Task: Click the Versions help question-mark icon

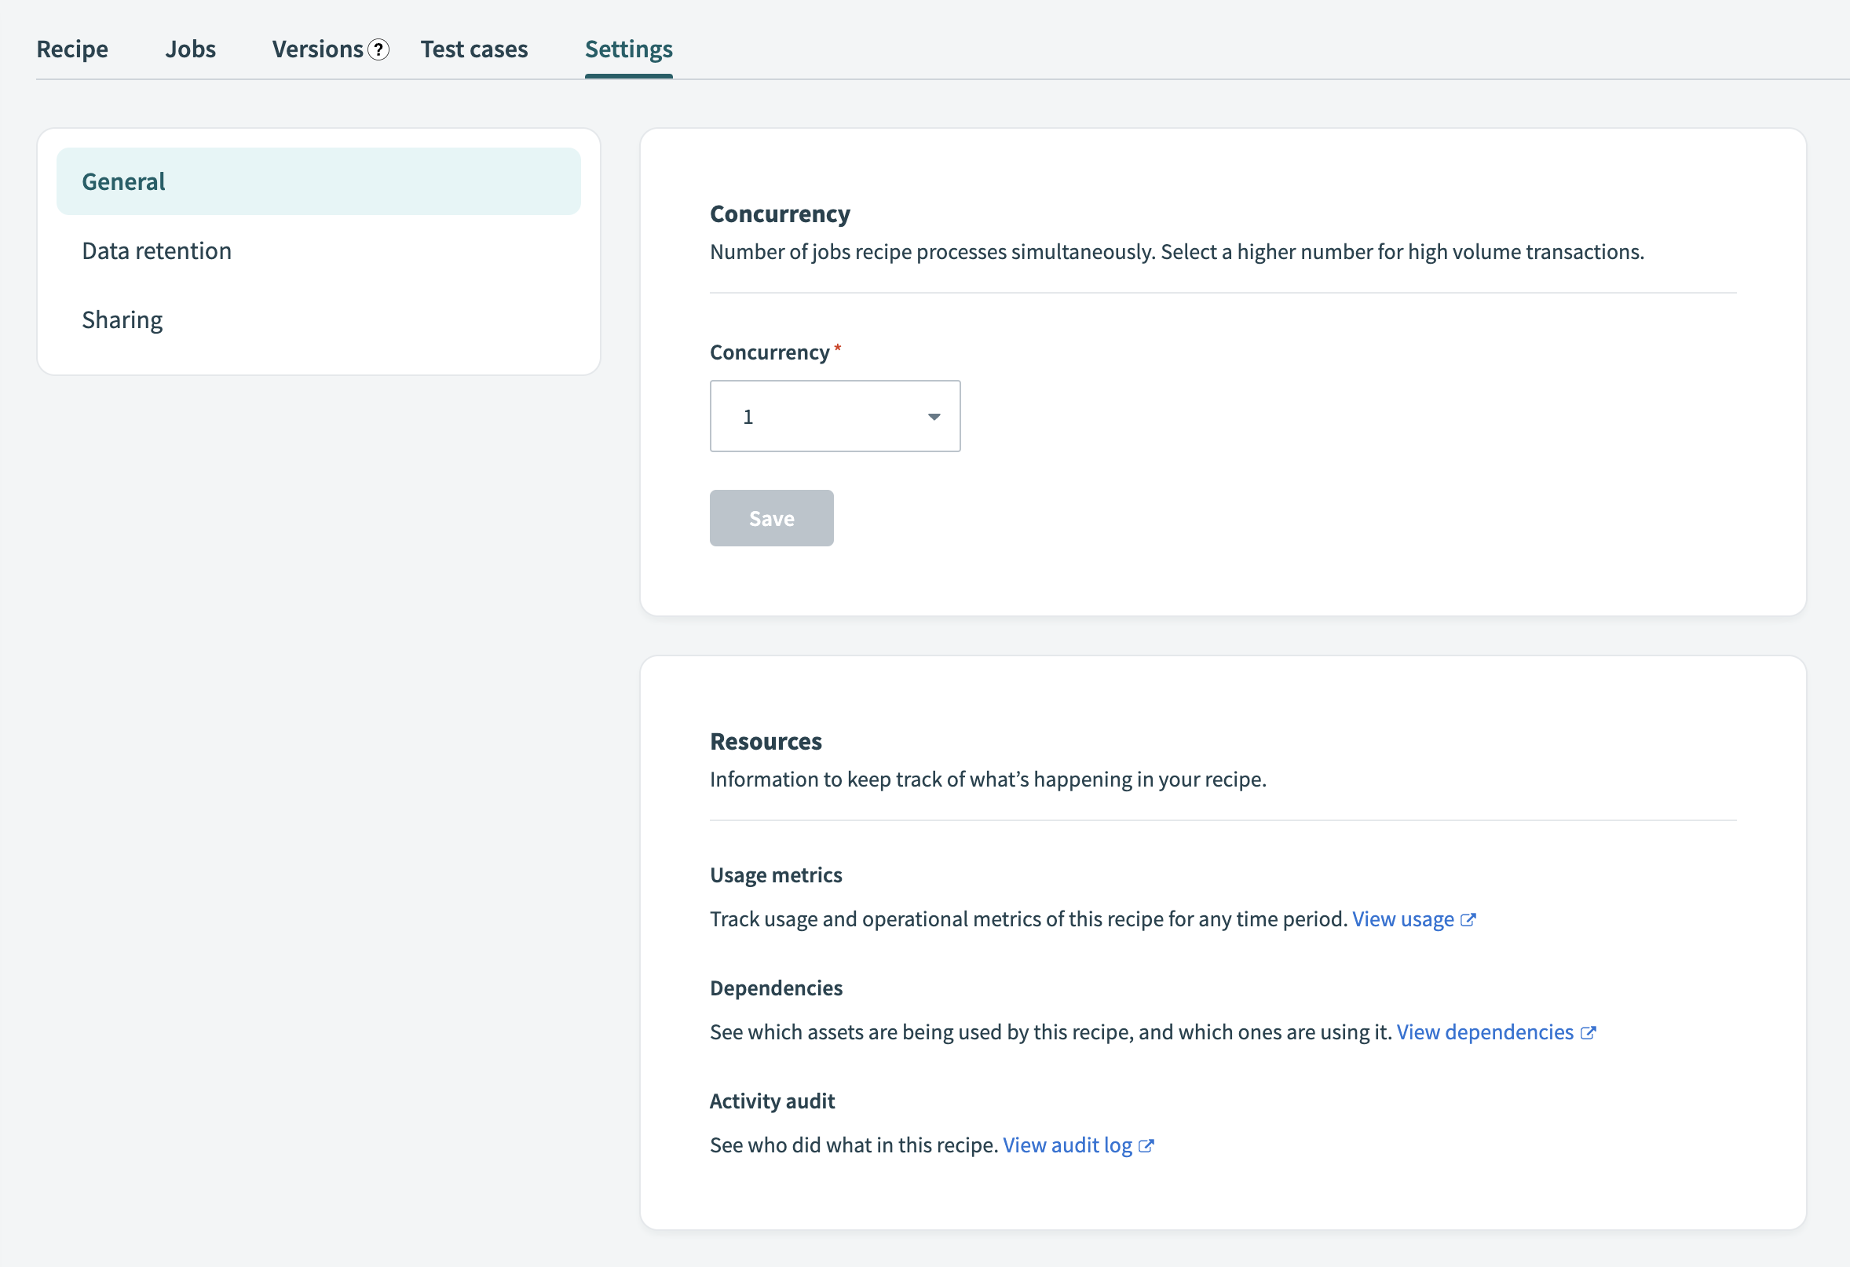Action: (379, 49)
